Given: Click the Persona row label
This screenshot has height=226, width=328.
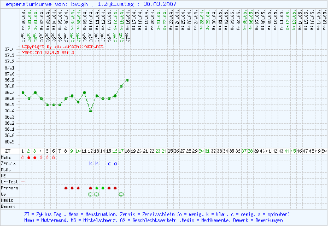Looking at the screenshot, I should pos(9,188).
